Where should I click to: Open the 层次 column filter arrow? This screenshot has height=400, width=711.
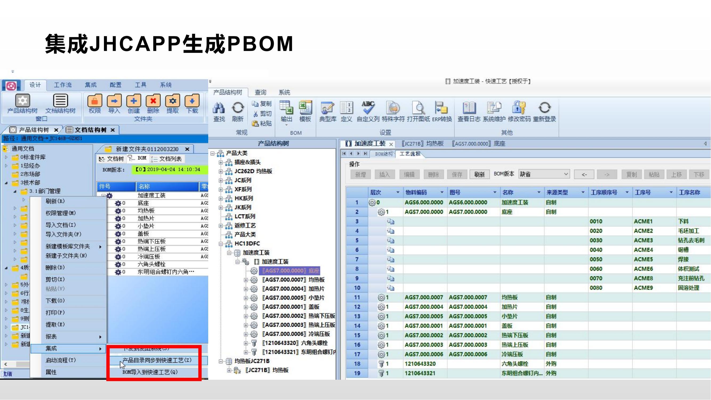(398, 193)
